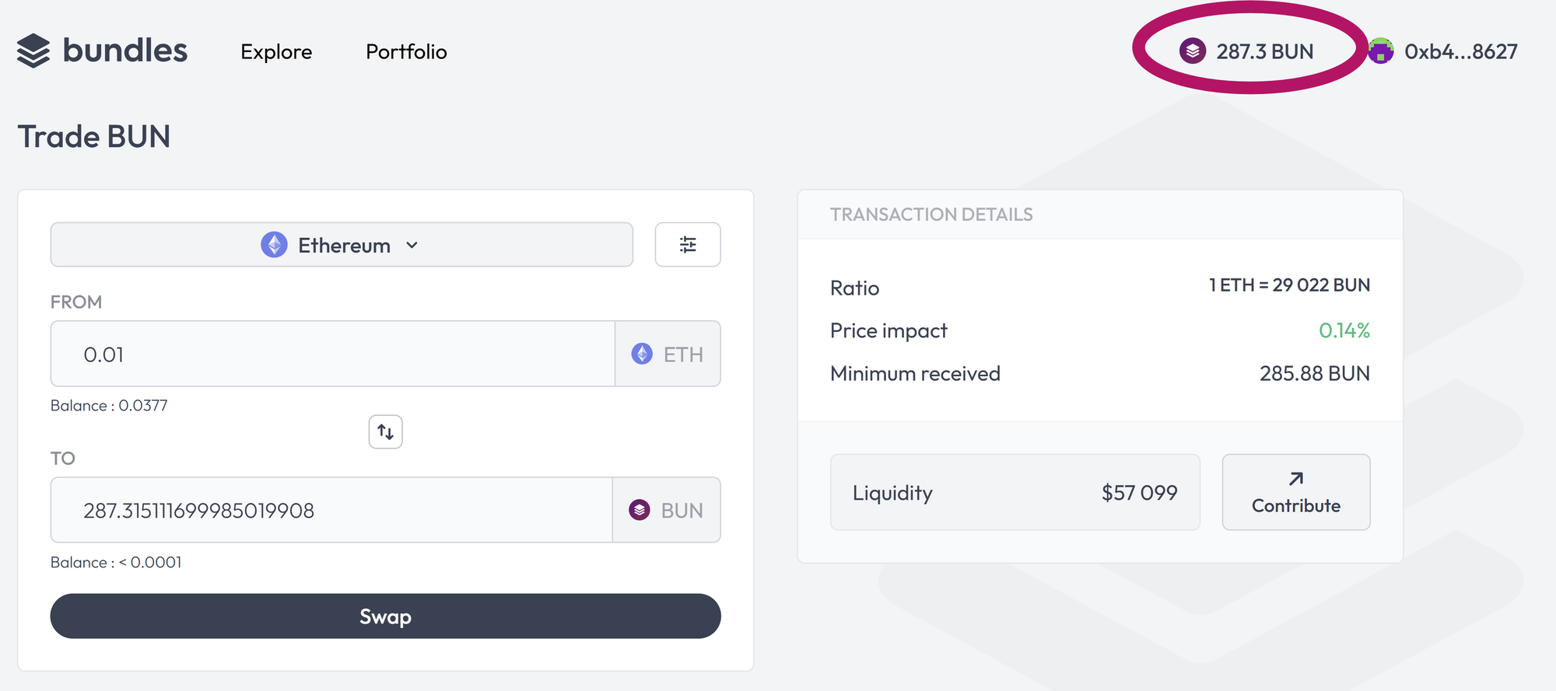1556x691 pixels.
Task: Click the Ethereum icon in network selector
Action: click(274, 245)
